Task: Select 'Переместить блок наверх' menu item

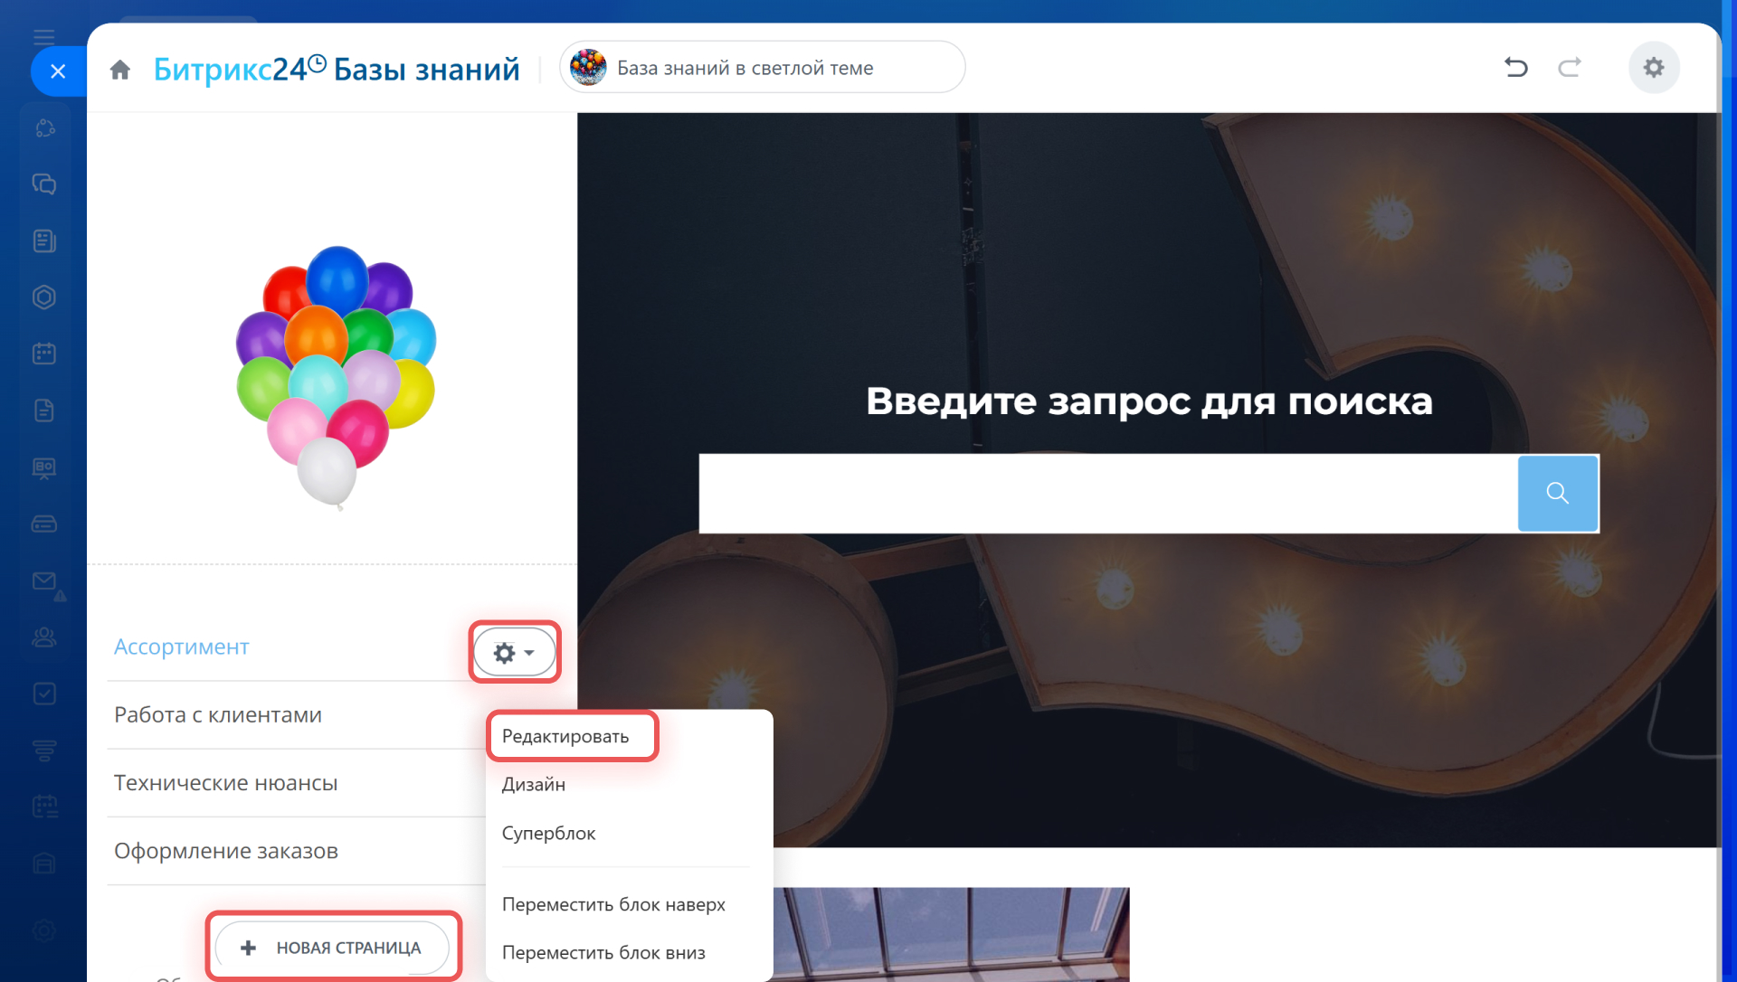Action: (x=613, y=904)
